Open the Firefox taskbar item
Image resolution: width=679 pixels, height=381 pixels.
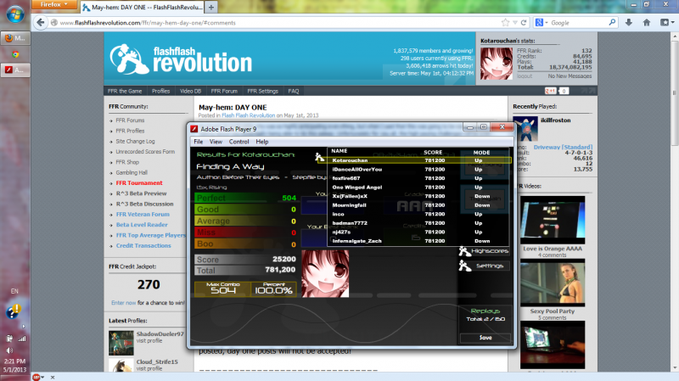click(15, 38)
